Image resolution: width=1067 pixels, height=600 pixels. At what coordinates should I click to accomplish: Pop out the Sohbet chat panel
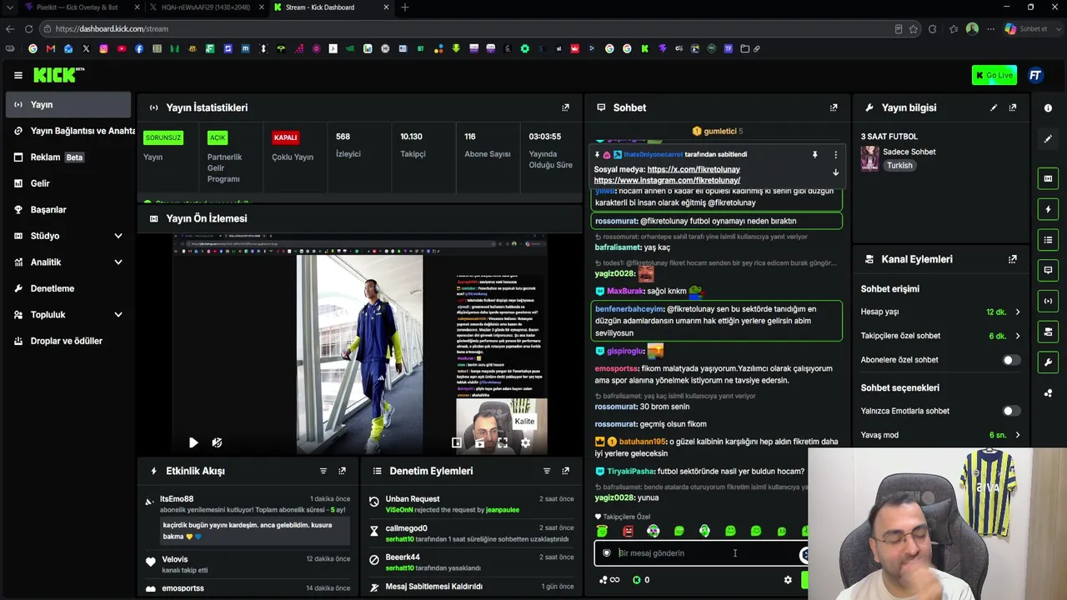(x=833, y=107)
